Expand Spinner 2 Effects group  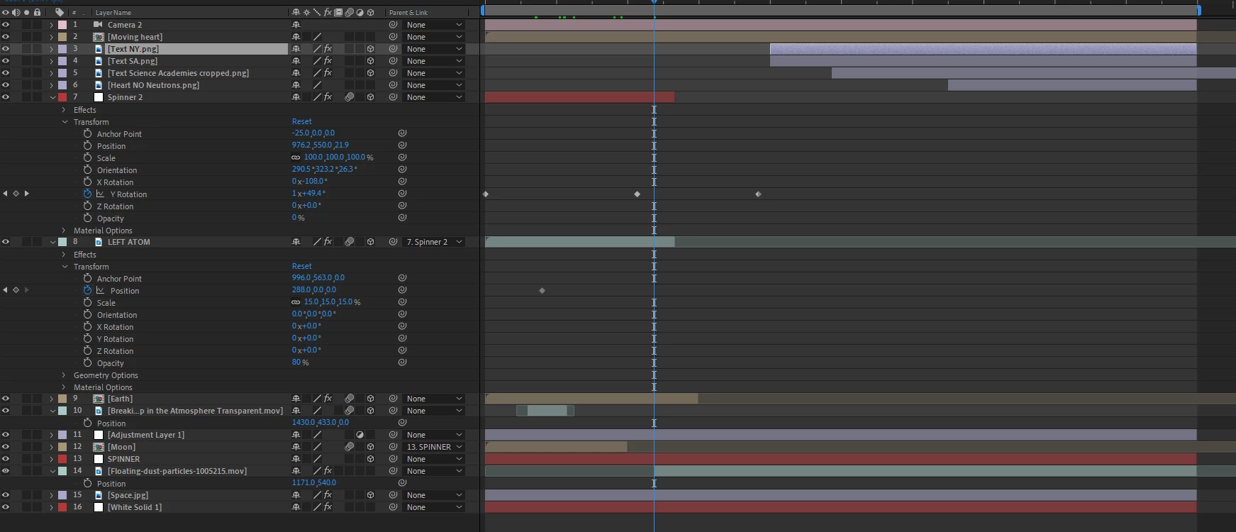(x=64, y=110)
